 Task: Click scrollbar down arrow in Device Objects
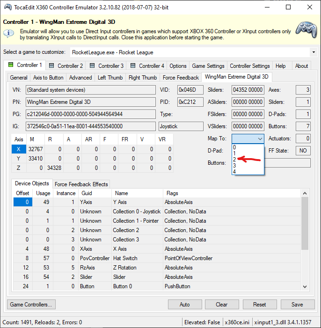click(305, 286)
